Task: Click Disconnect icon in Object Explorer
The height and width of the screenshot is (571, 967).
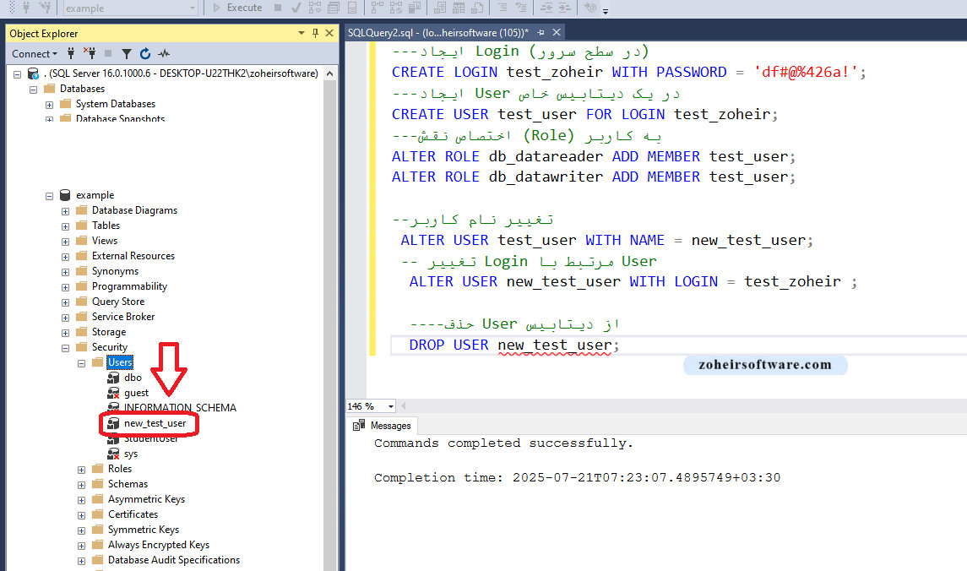Action: click(90, 54)
